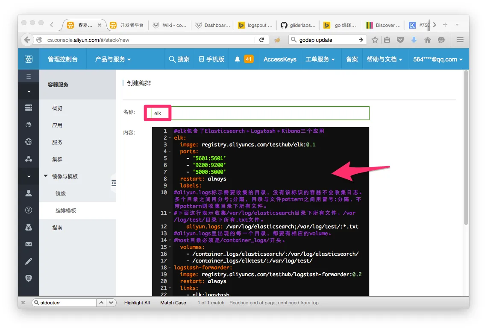Image resolution: width=487 pixels, height=330 pixels.
Task: Click the Pocket save icon
Action: tap(400, 40)
